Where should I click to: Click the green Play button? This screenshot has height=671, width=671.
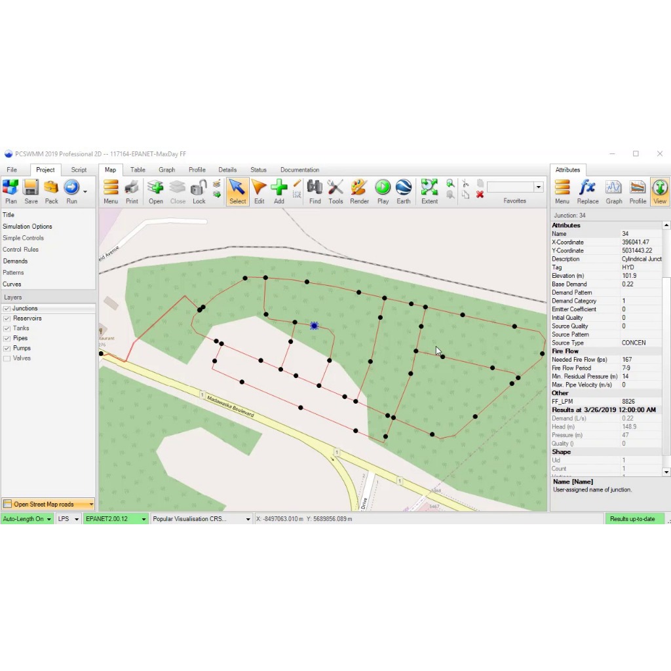click(383, 188)
